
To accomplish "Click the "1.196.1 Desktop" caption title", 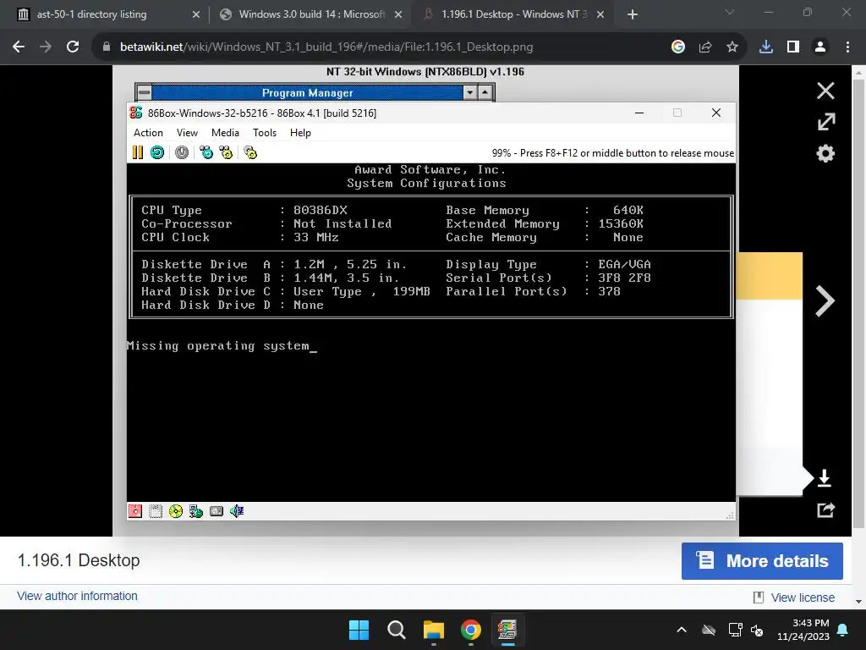I will point(79,560).
